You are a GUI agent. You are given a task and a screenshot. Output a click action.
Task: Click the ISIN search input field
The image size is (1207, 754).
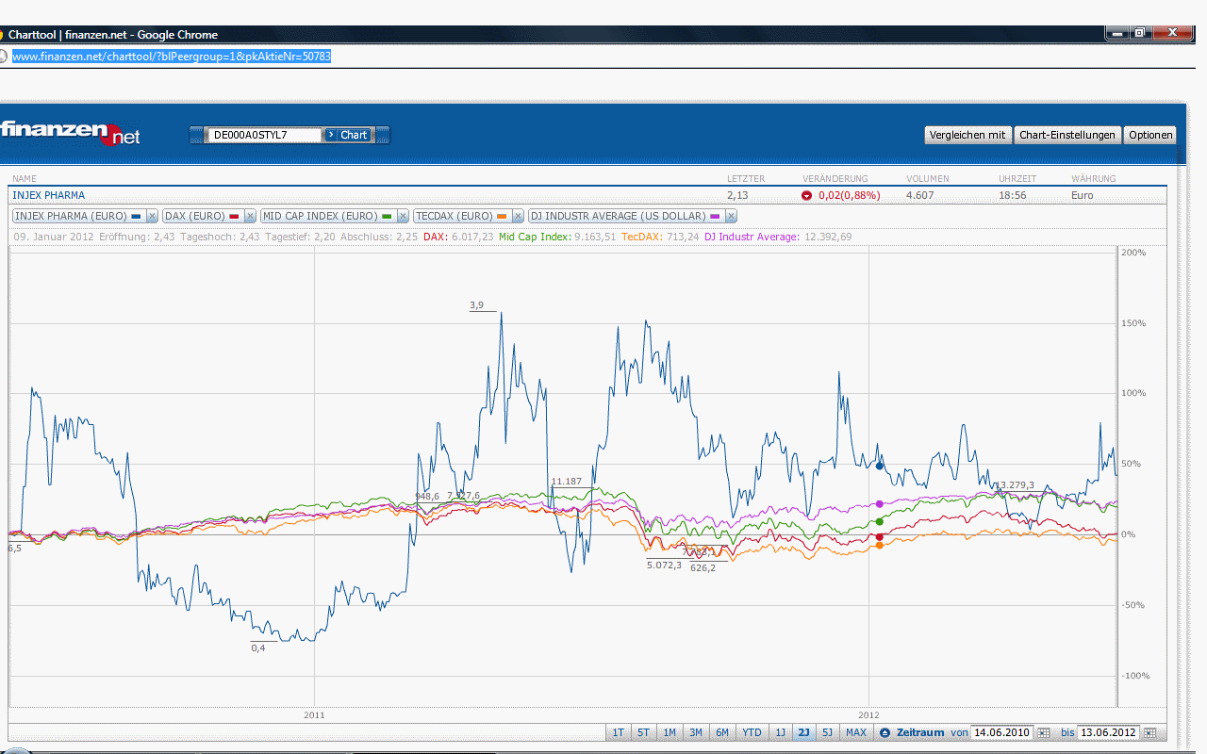click(264, 135)
